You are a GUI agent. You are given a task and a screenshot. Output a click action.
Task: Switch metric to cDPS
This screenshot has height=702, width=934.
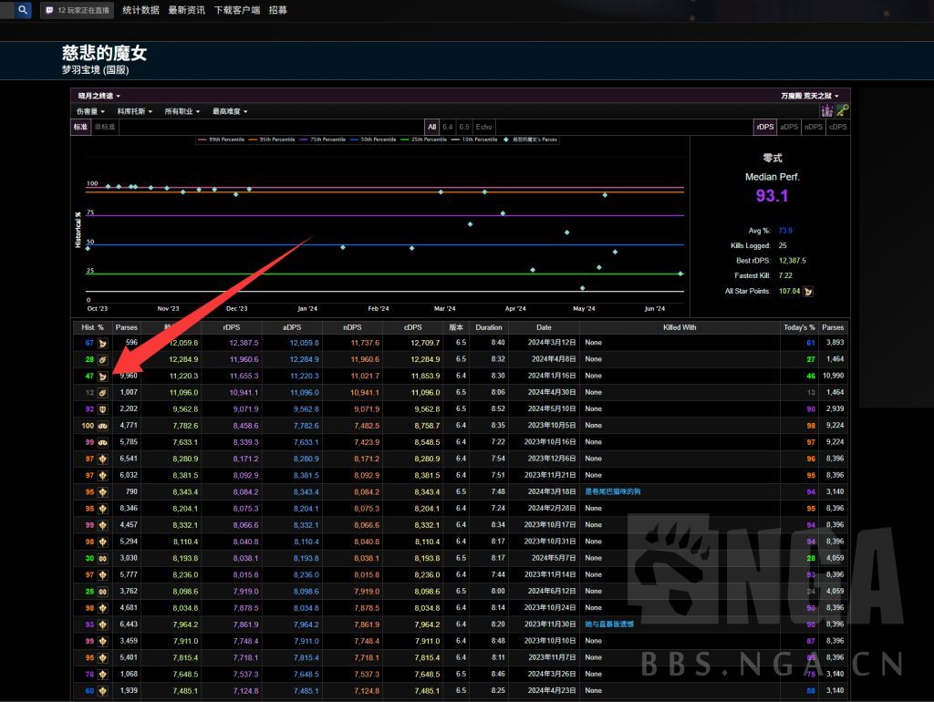(837, 127)
